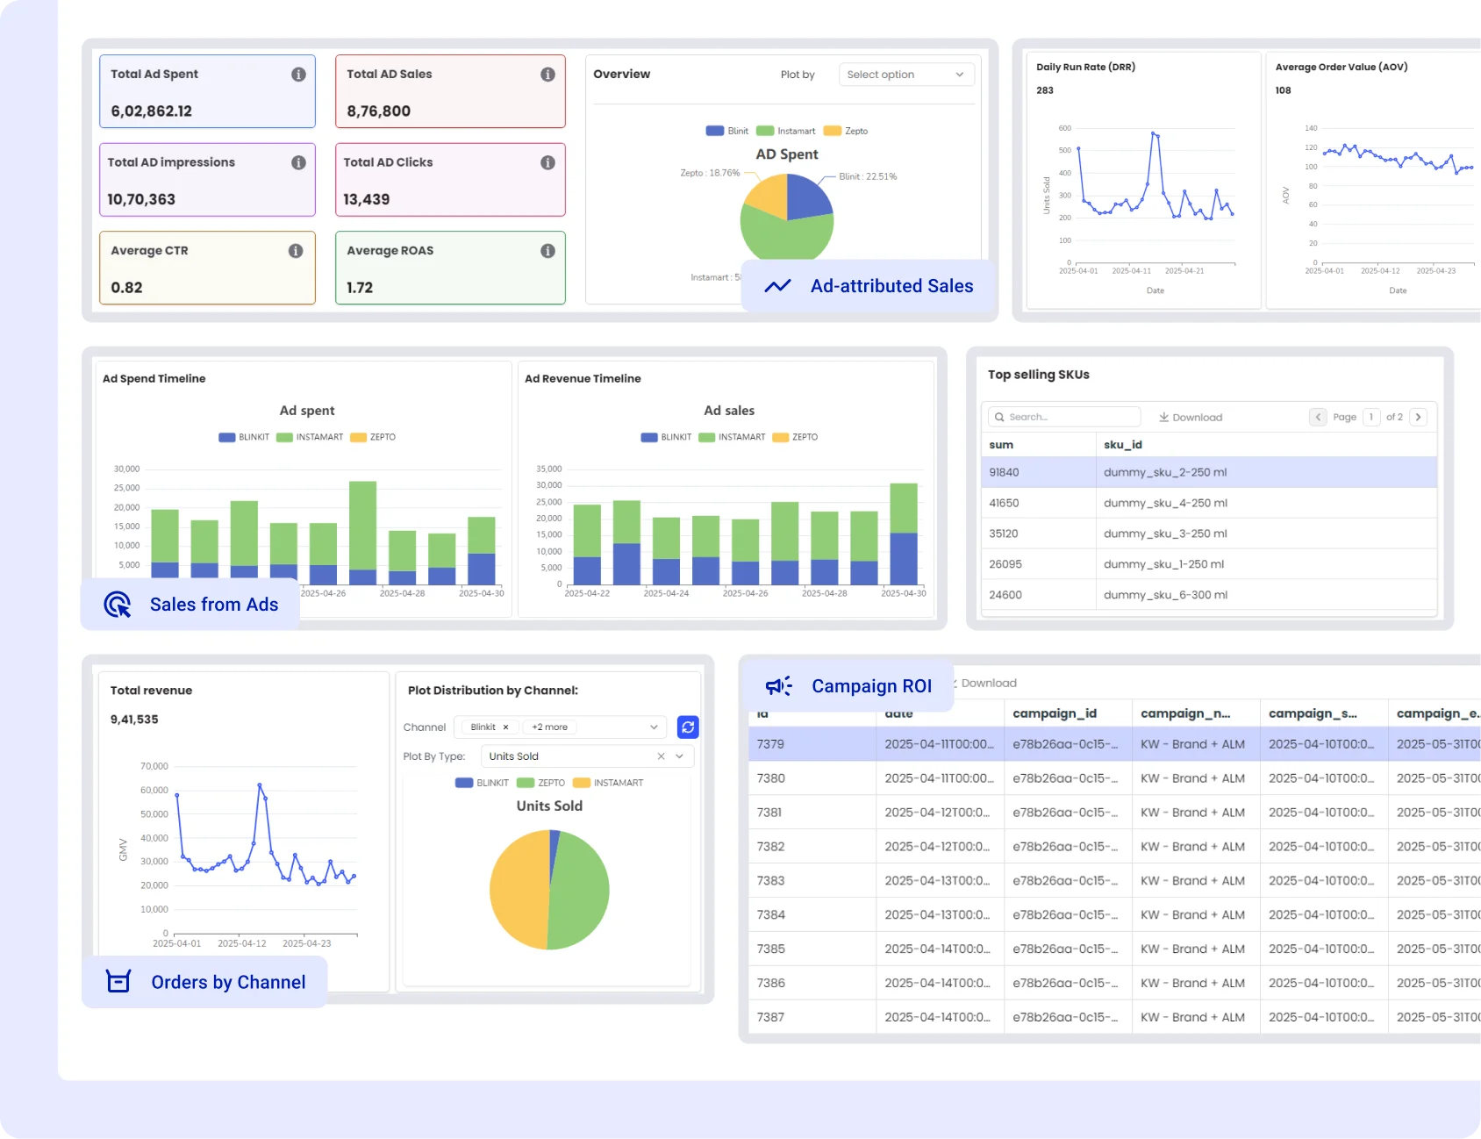Click the target cursor icon on Sales from Ads

coord(118,605)
